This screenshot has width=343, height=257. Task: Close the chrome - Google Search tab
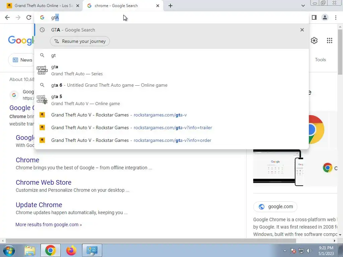tap(158, 6)
